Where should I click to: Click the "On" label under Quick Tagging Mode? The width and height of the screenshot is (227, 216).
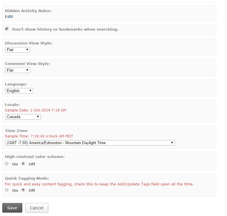(15, 190)
